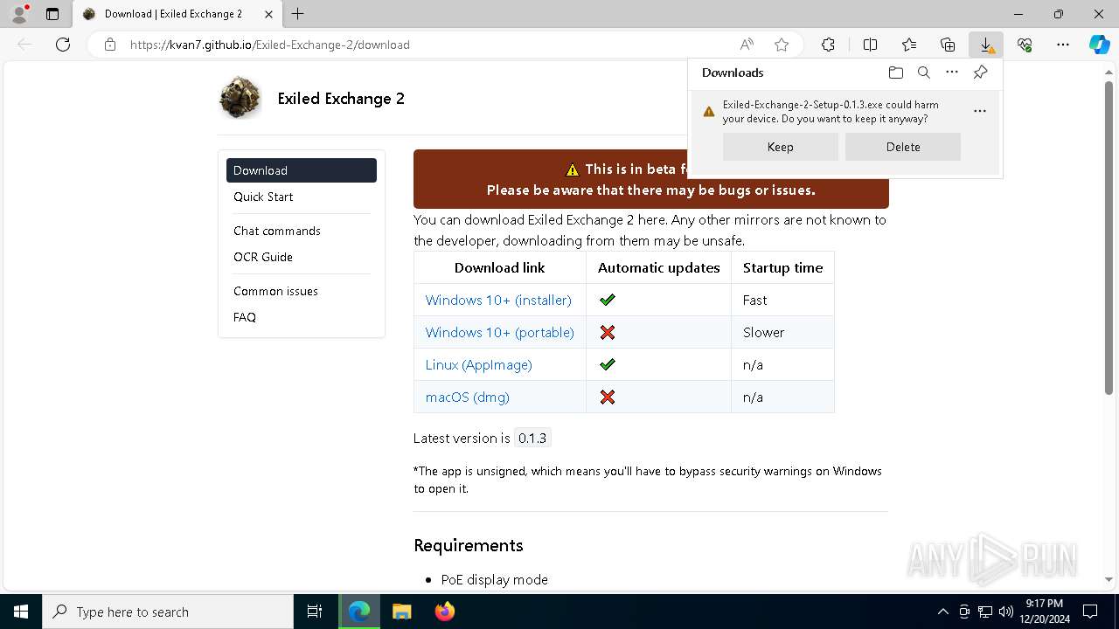Image resolution: width=1119 pixels, height=629 pixels.
Task: Open OCR Guide sidebar page
Action: [x=263, y=257]
